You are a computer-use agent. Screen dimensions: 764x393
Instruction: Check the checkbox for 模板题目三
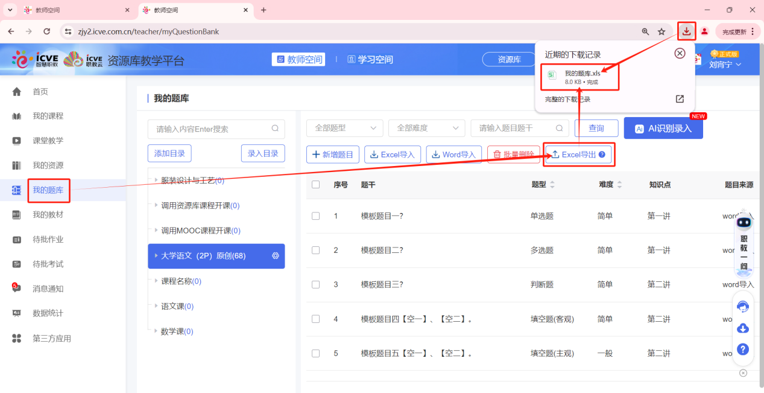315,284
